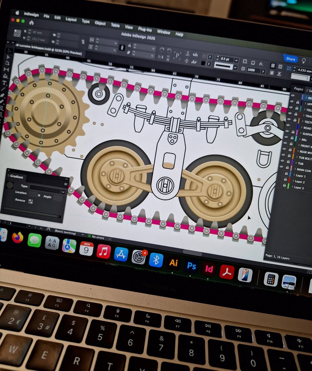Click the Reverse gradient button
The width and height of the screenshot is (312, 371).
coord(30,201)
